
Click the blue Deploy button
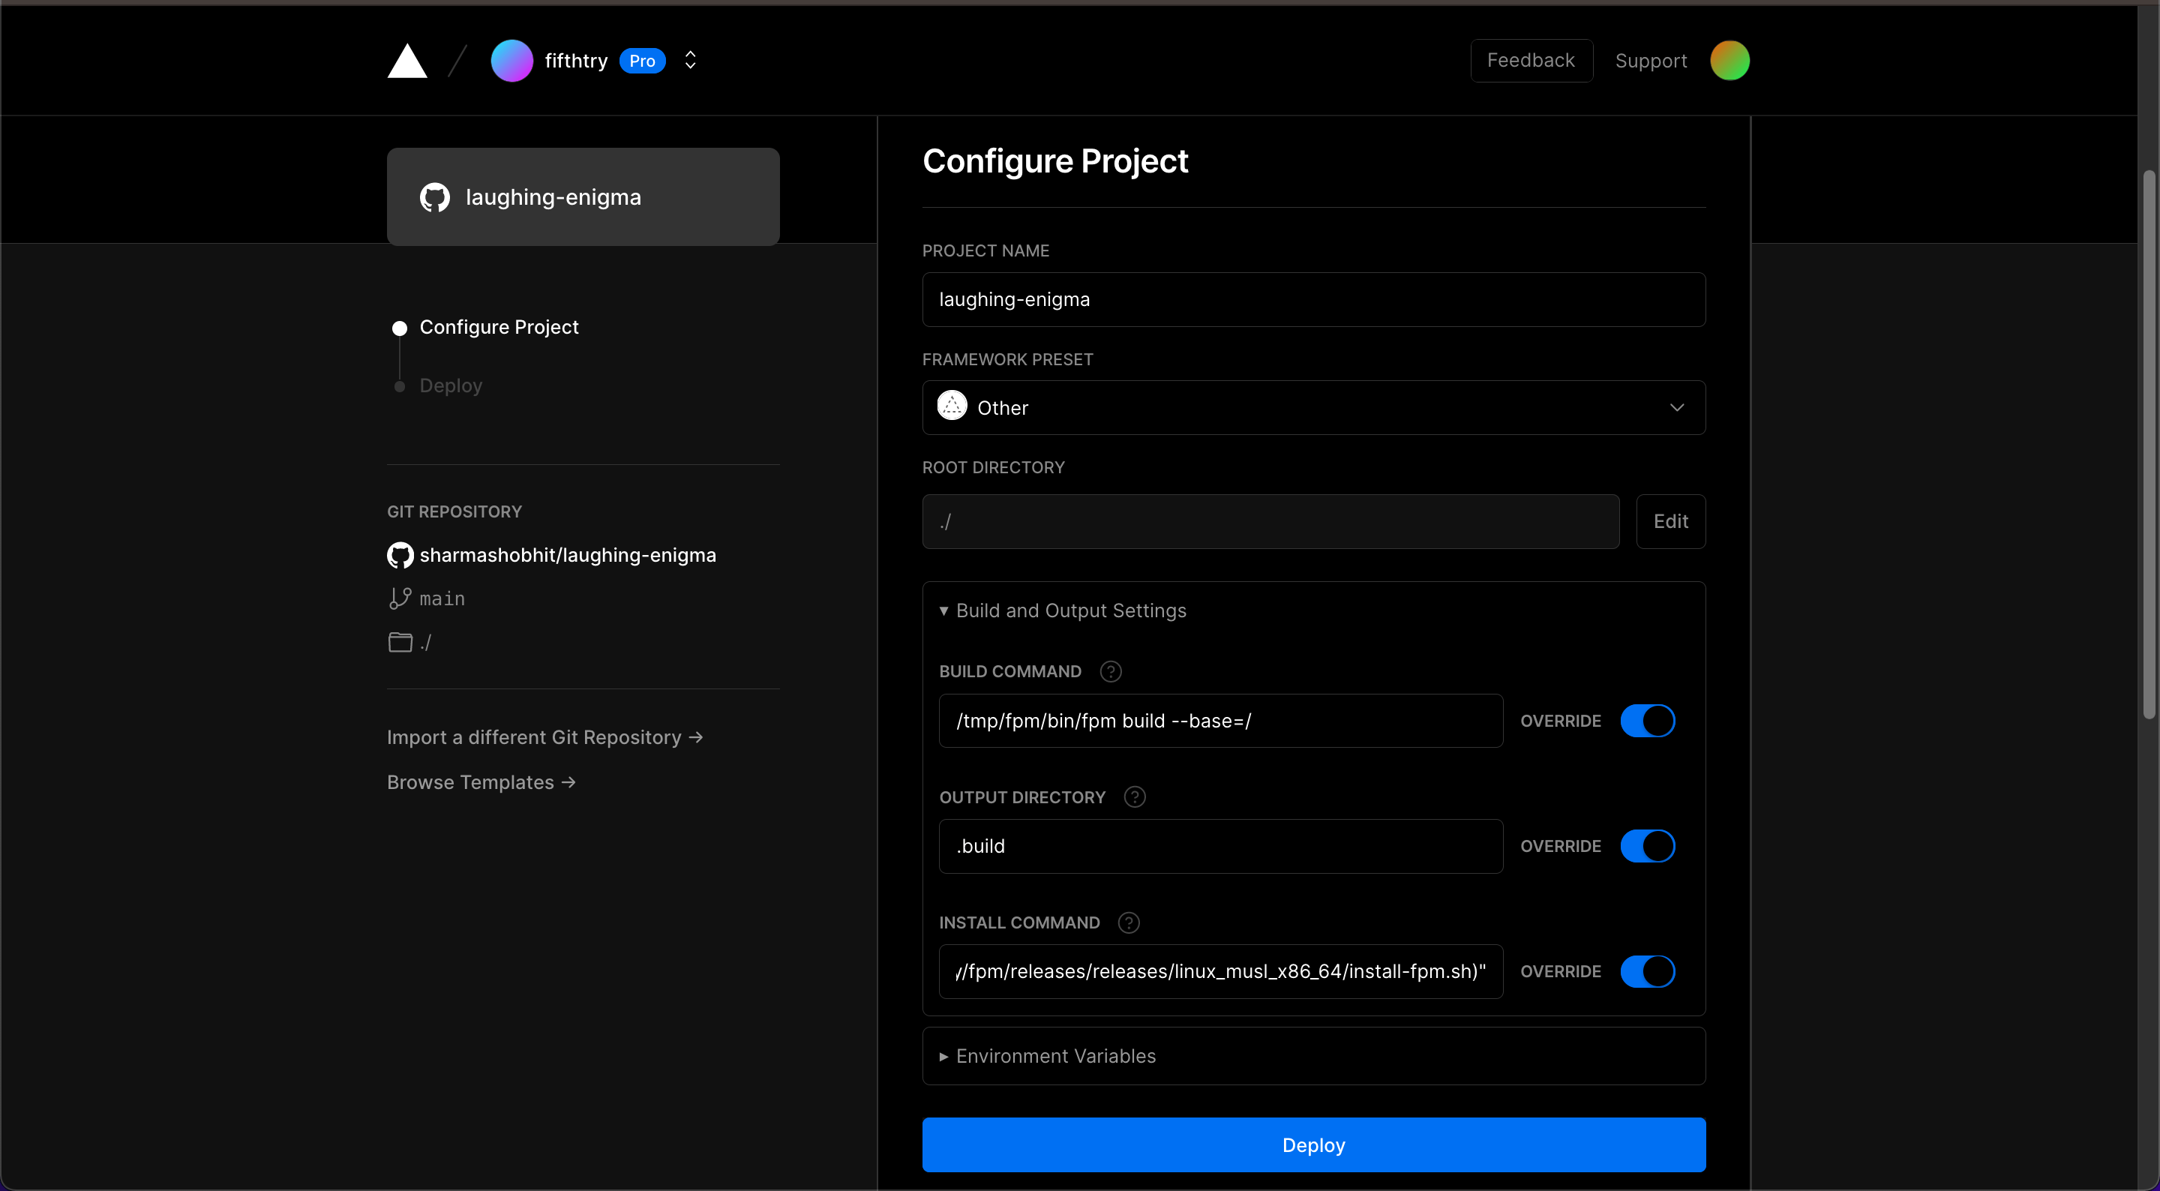(1313, 1144)
